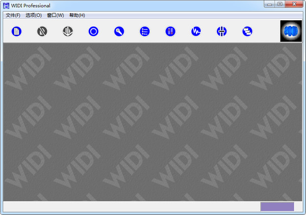The image size is (306, 215).
Task: Click the blue document file icon
Action: tap(17, 32)
